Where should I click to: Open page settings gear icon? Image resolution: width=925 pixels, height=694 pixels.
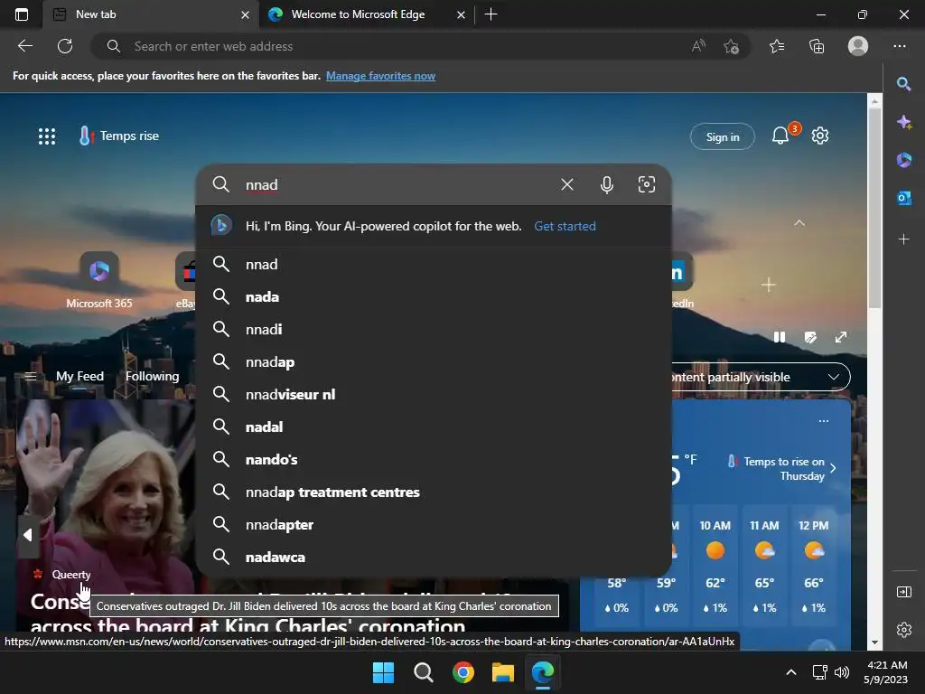tap(820, 136)
